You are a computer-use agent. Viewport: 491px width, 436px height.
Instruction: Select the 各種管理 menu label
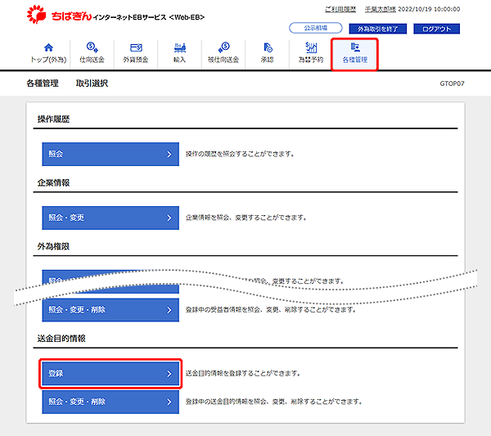355,60
